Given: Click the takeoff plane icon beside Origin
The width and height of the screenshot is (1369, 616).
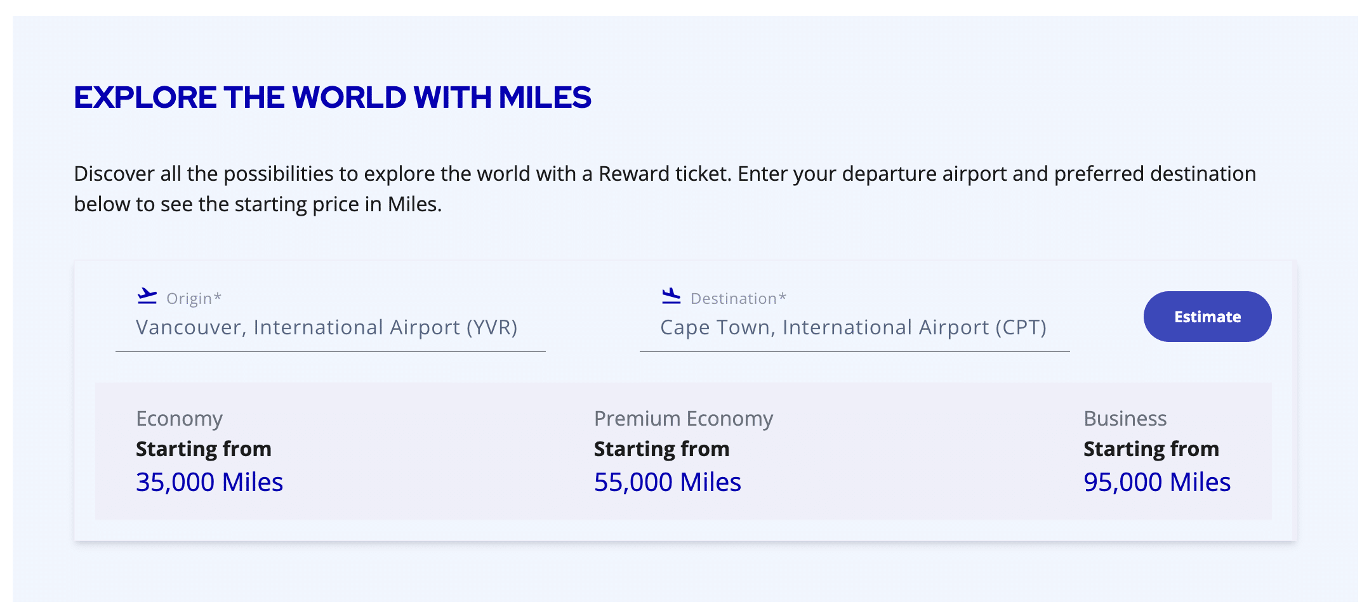Looking at the screenshot, I should [x=147, y=296].
